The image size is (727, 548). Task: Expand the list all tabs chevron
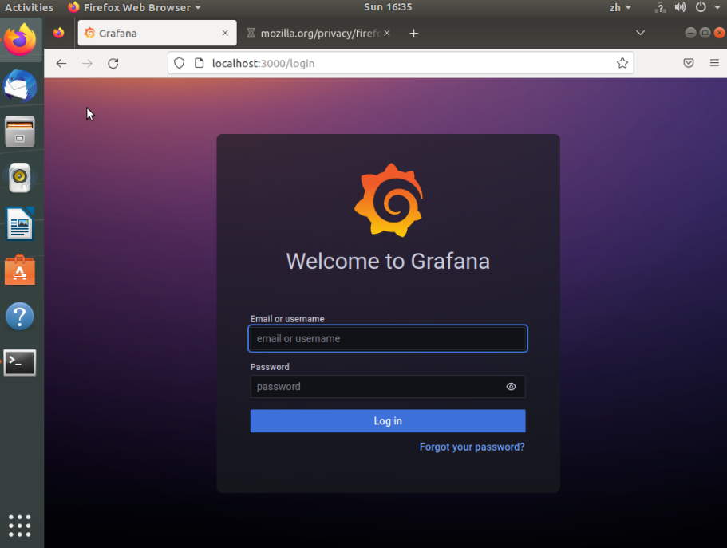coord(640,33)
